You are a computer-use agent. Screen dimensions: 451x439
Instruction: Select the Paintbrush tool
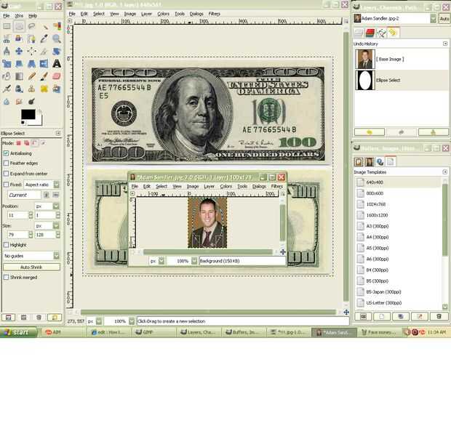[44, 76]
